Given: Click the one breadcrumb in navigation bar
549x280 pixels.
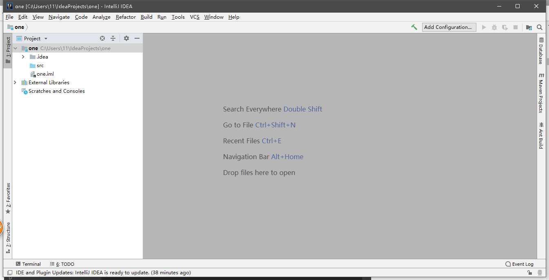Looking at the screenshot, I should 16,27.
